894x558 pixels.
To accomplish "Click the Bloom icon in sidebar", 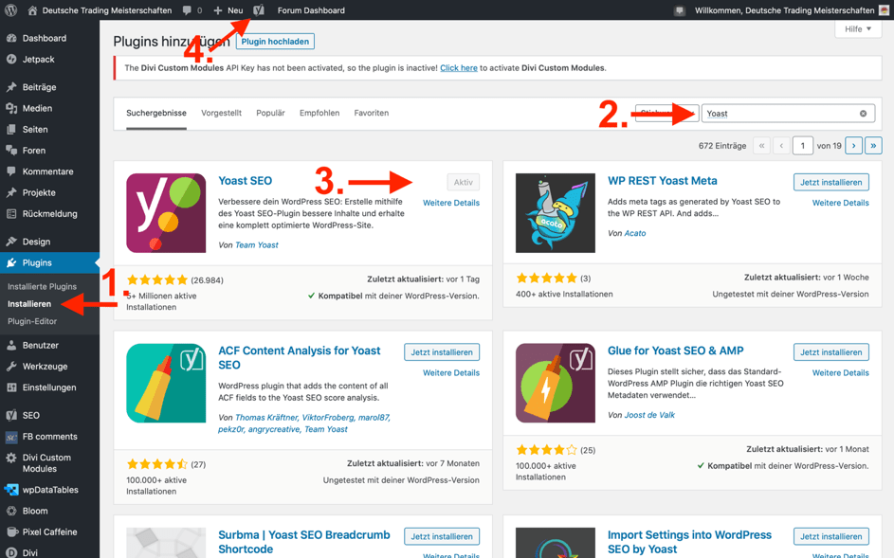I will pyautogui.click(x=11, y=512).
